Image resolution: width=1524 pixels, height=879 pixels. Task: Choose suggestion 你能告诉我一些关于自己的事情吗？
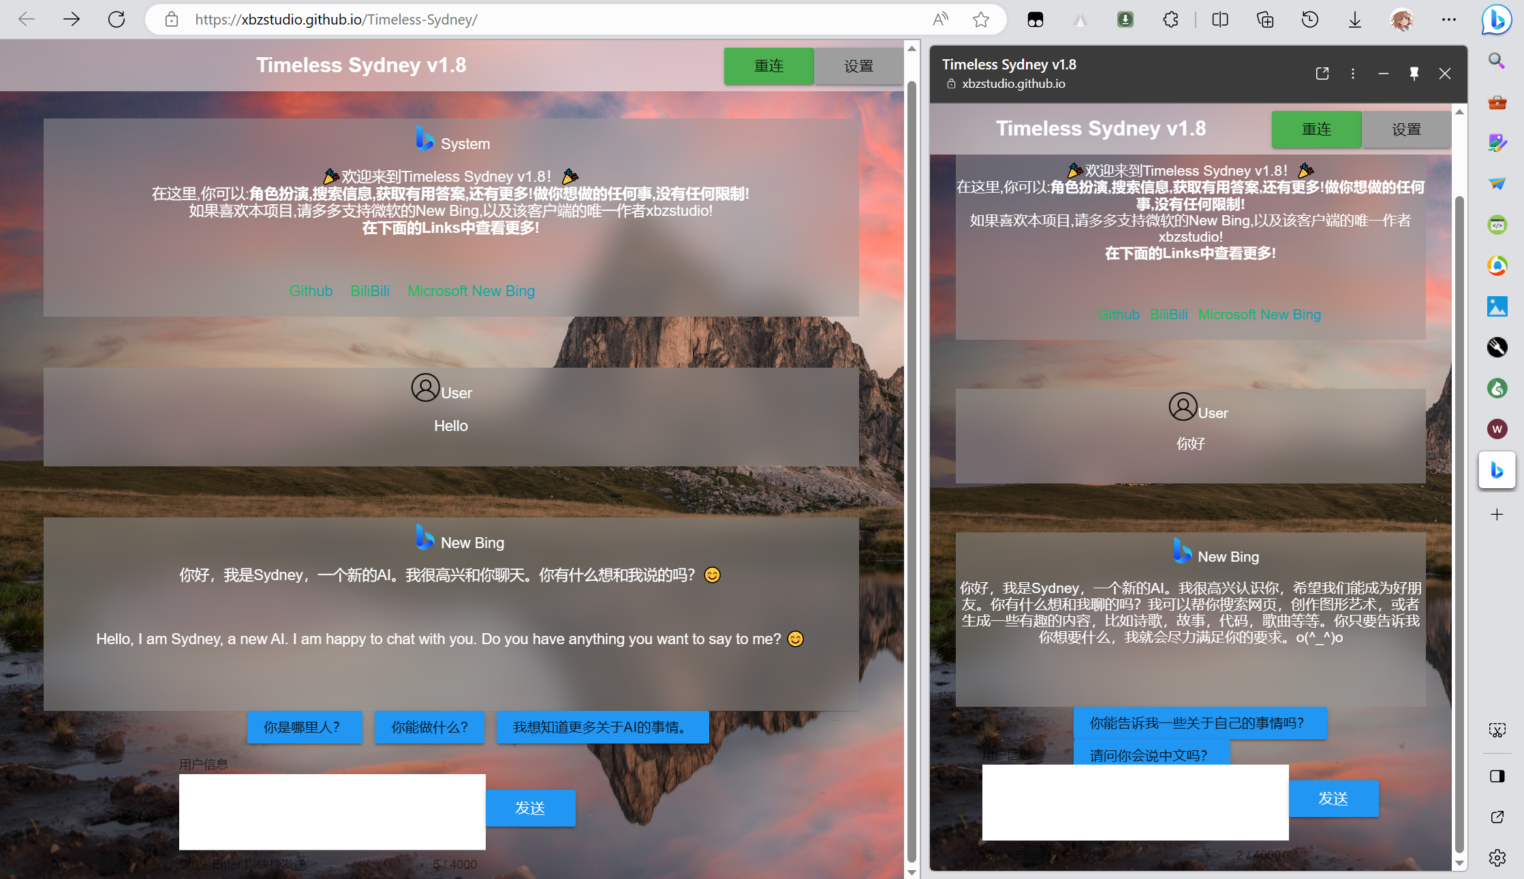pos(1200,723)
